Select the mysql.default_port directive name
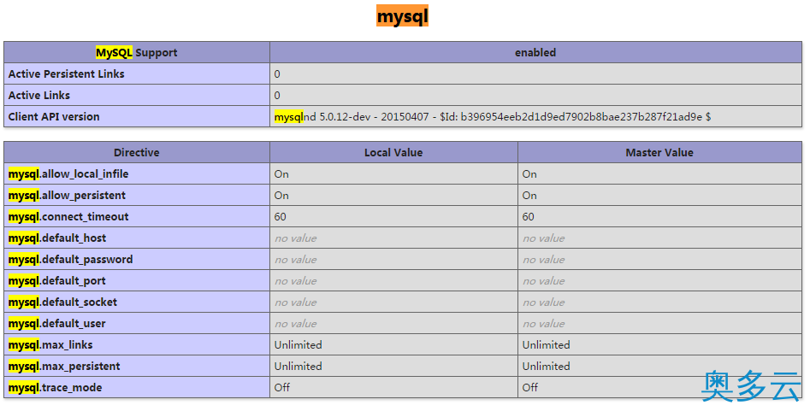The image size is (810, 411). 56,281
